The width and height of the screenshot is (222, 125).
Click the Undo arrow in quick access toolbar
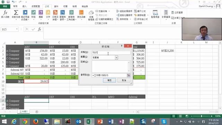tap(13, 2)
